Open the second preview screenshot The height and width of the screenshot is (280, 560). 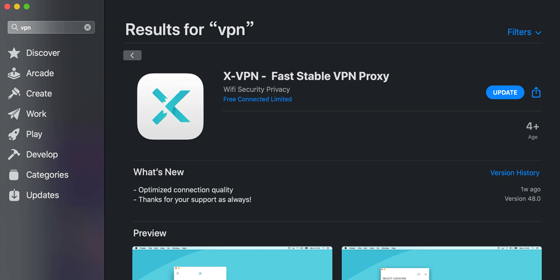coord(442,263)
